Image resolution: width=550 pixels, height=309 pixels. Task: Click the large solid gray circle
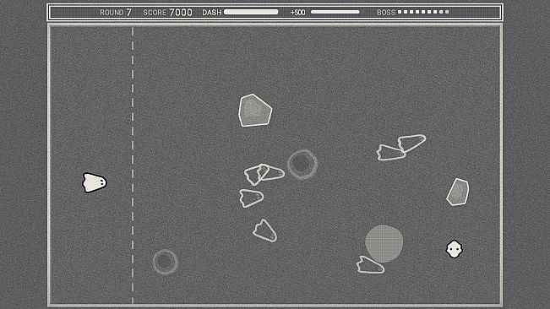384,244
